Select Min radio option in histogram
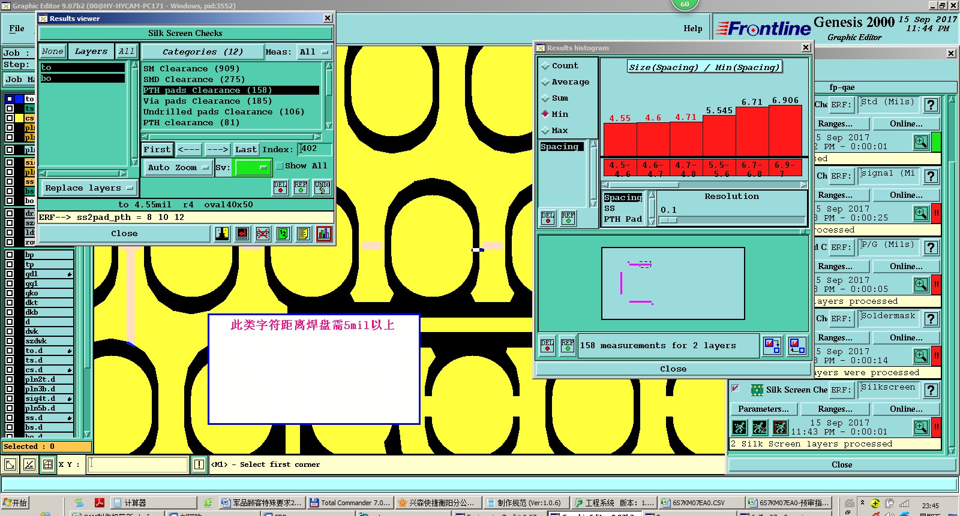960x516 pixels. (545, 114)
